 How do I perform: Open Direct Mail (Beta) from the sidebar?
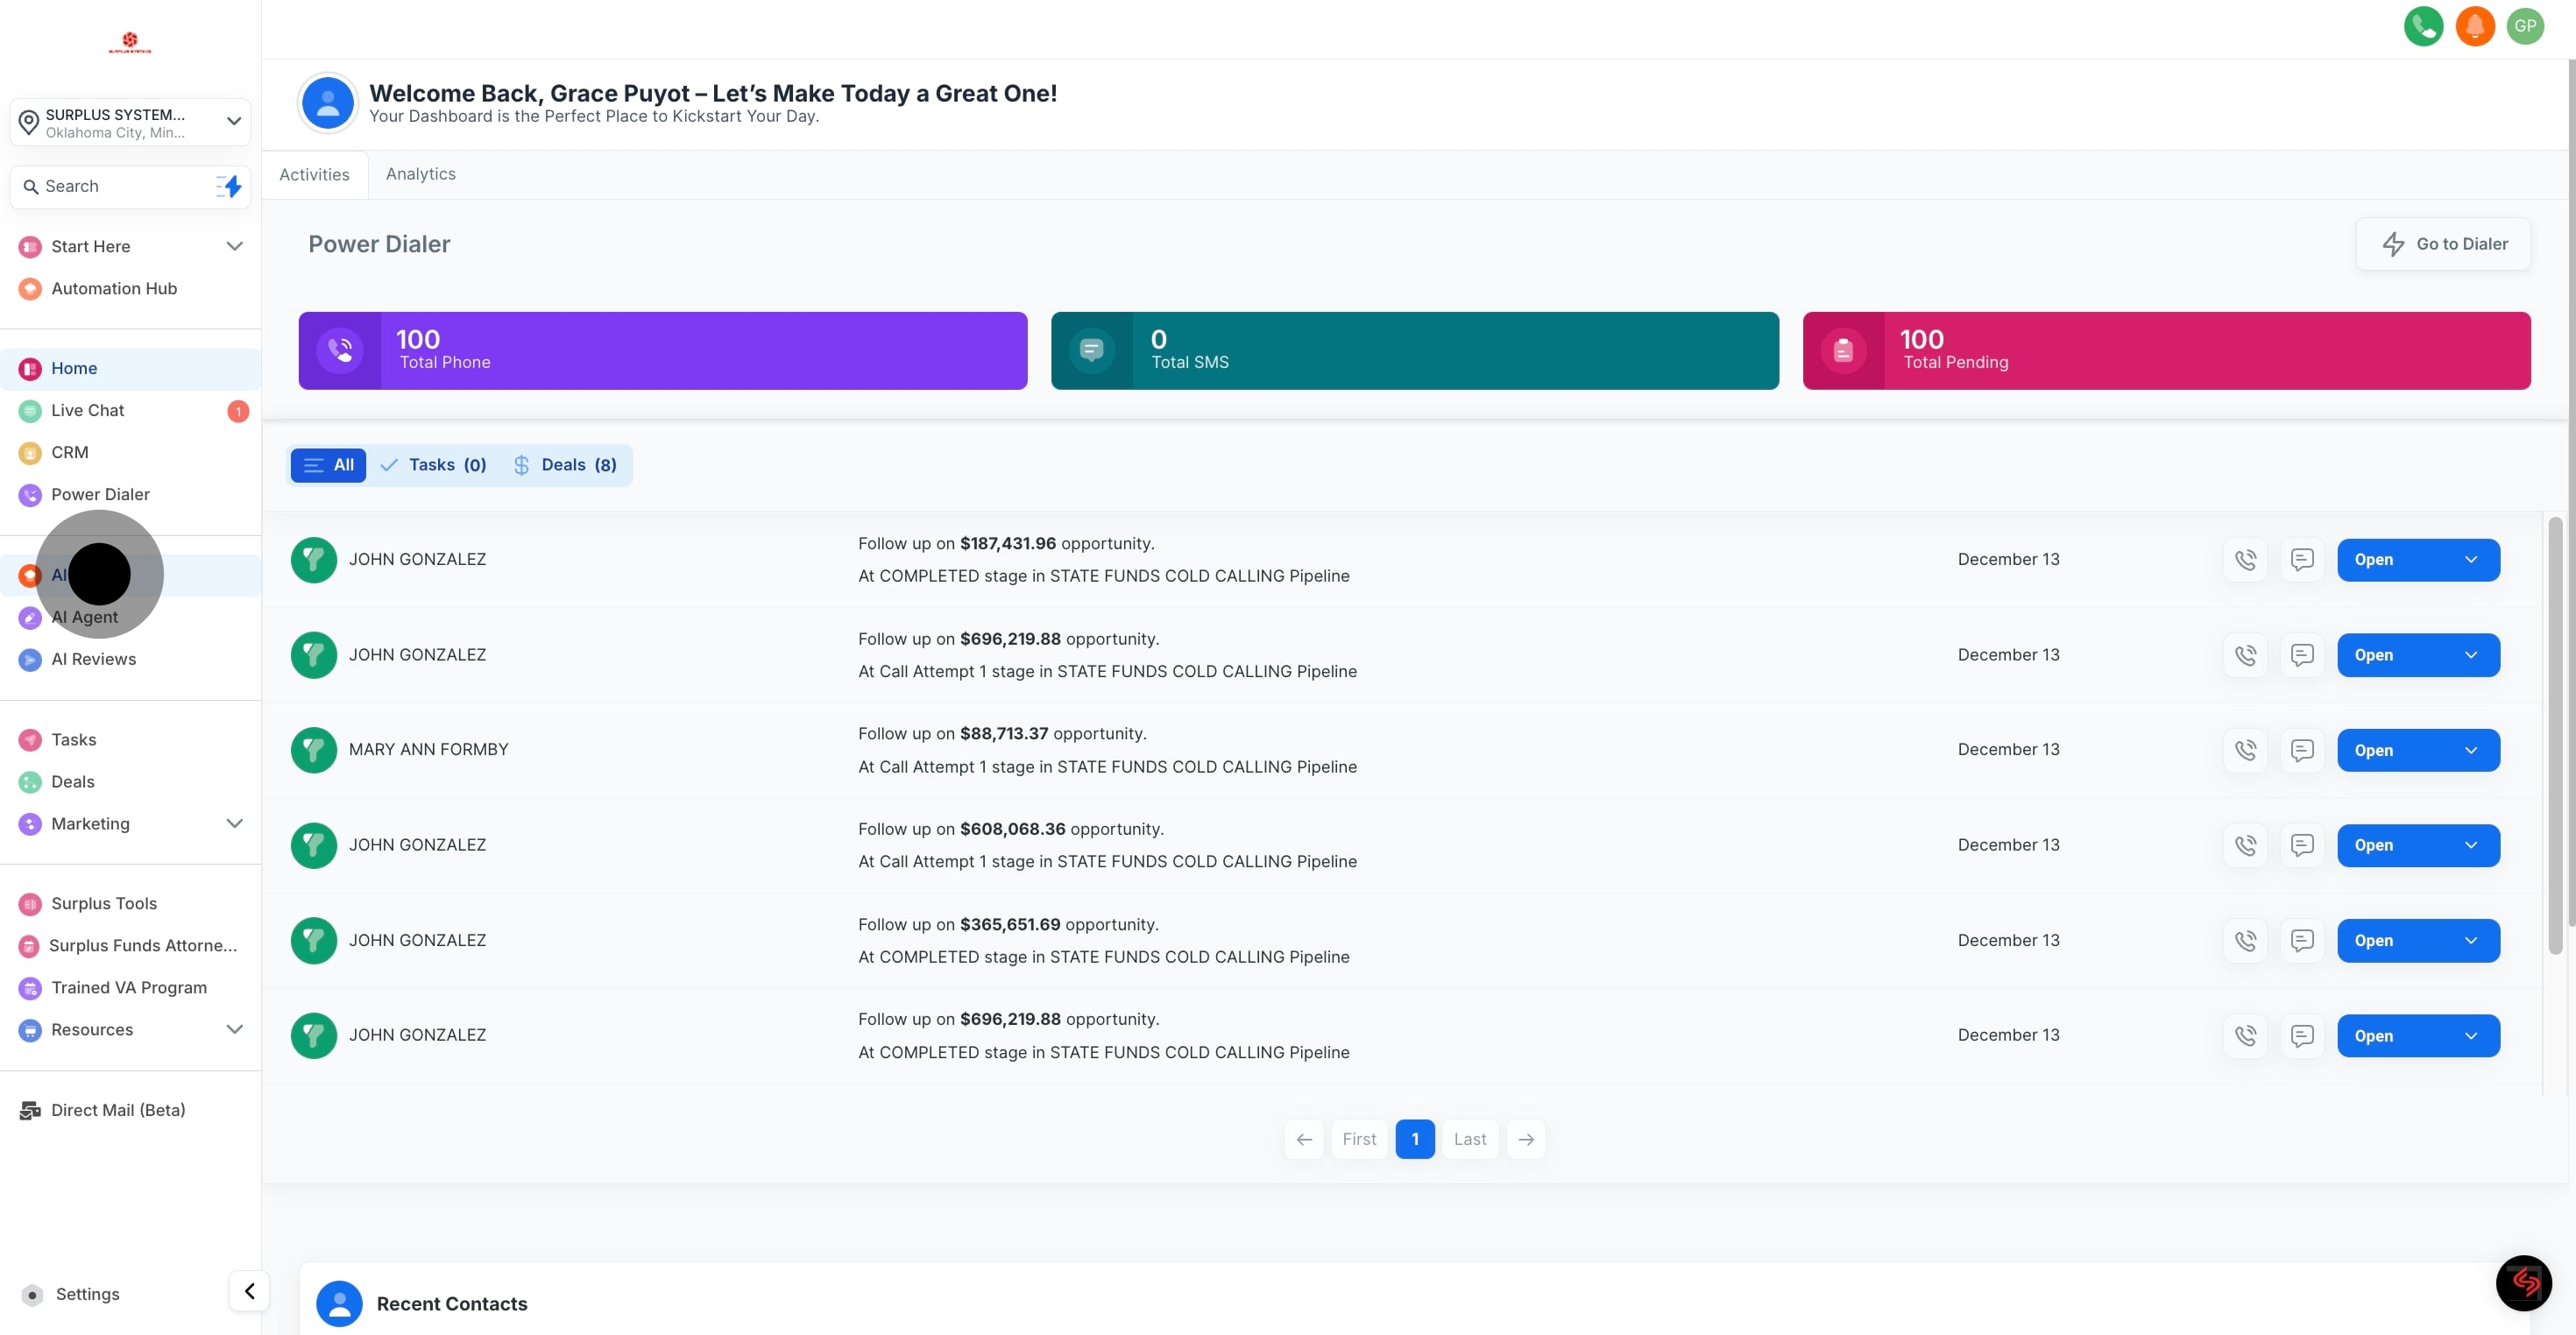click(117, 1110)
